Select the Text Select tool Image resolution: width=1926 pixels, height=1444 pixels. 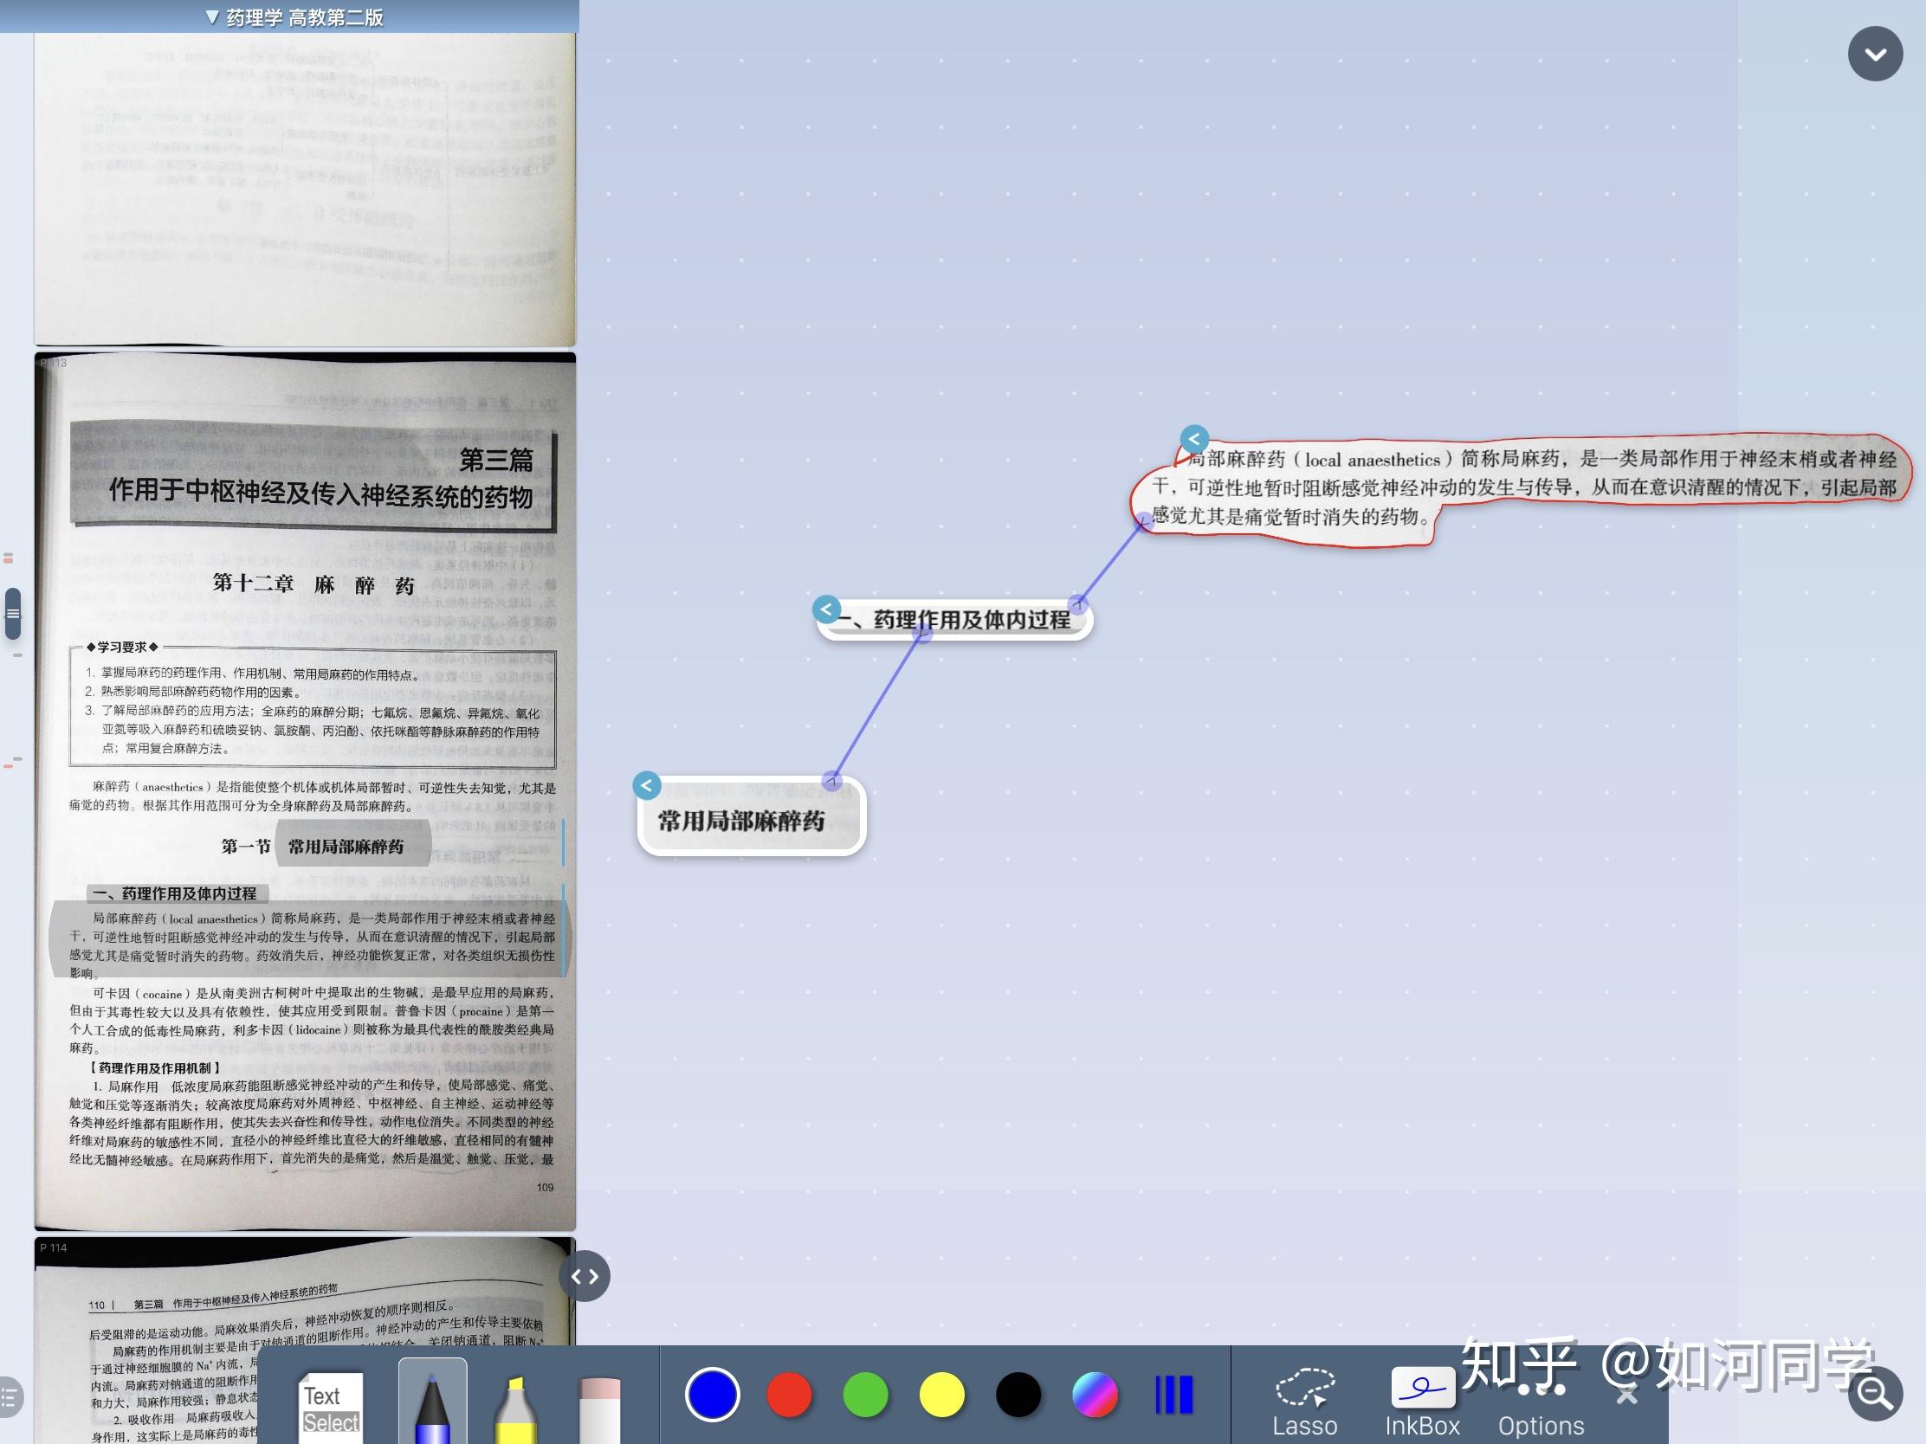330,1406
